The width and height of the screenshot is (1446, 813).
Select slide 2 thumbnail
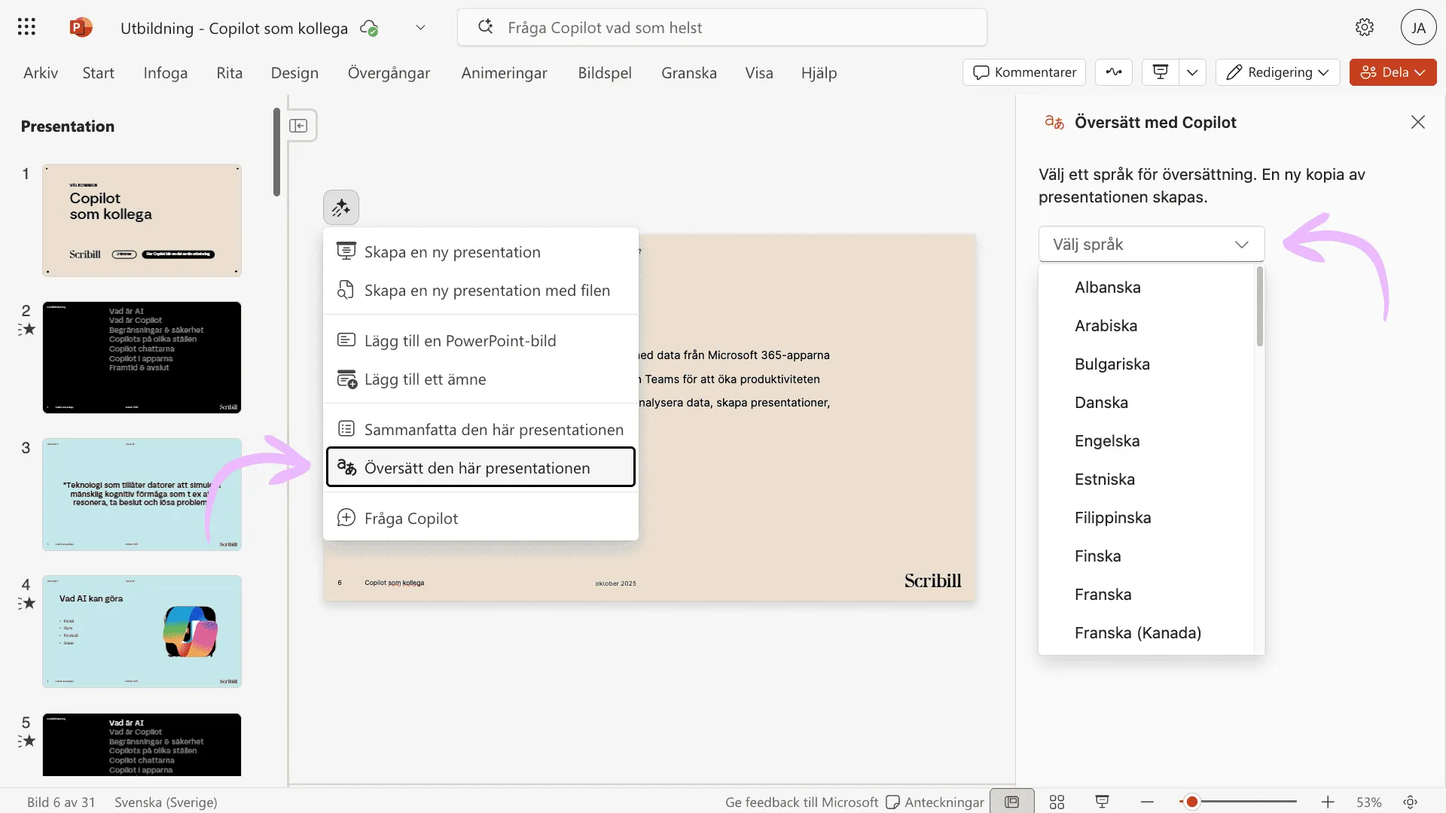[x=142, y=358]
